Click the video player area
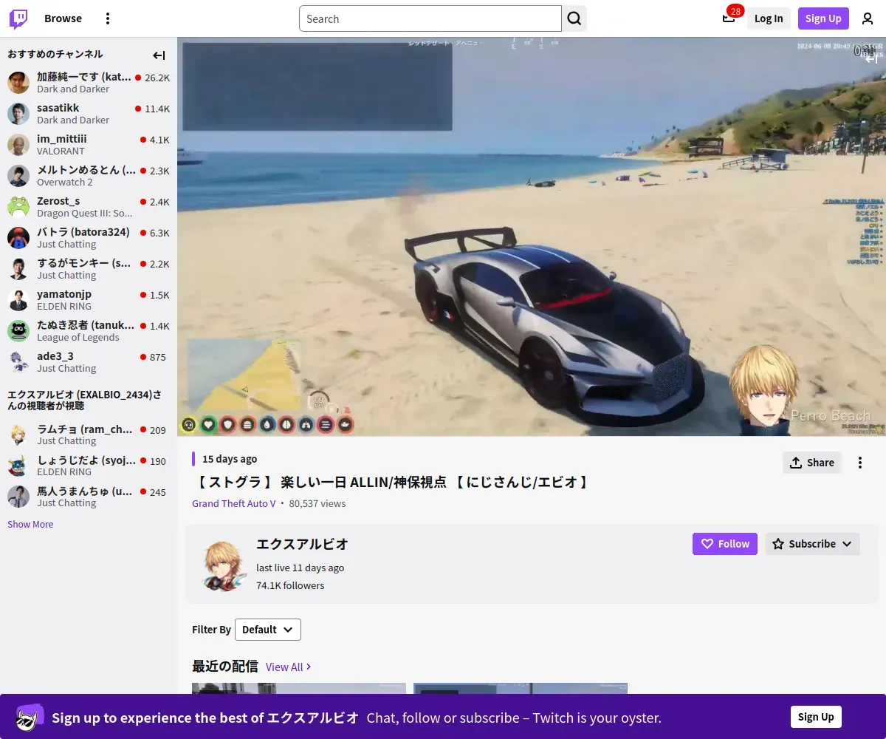The image size is (886, 739). [x=532, y=236]
